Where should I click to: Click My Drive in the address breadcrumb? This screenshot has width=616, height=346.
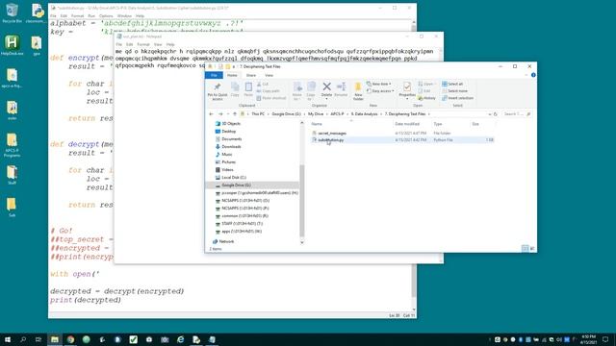pyautogui.click(x=316, y=114)
